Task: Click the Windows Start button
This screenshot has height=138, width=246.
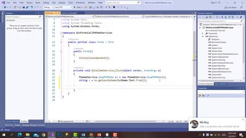Action: pyautogui.click(x=4, y=135)
